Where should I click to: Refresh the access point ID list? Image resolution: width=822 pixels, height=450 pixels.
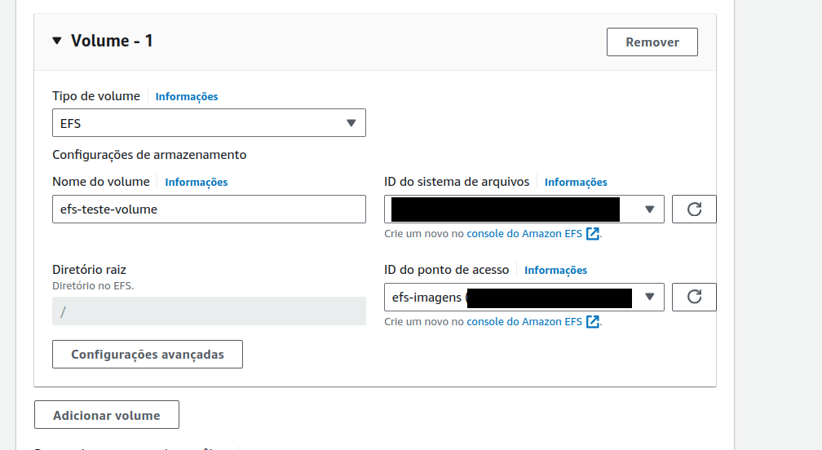pos(694,298)
